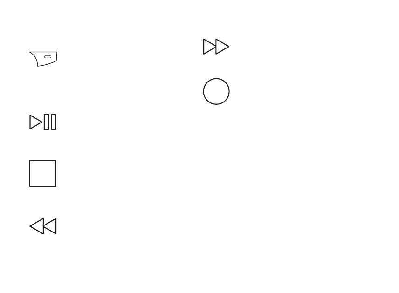Click the triangle with two vertical bars
The width and height of the screenshot is (399, 293).
[x=43, y=122]
